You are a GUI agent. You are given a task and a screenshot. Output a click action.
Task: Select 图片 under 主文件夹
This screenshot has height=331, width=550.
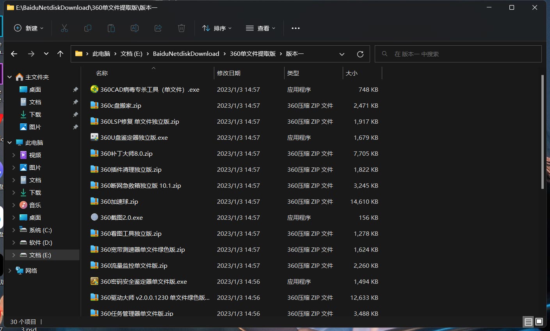(x=35, y=127)
